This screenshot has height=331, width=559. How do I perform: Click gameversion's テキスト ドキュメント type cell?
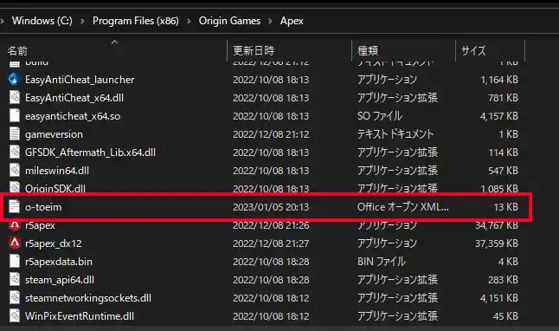click(x=395, y=134)
